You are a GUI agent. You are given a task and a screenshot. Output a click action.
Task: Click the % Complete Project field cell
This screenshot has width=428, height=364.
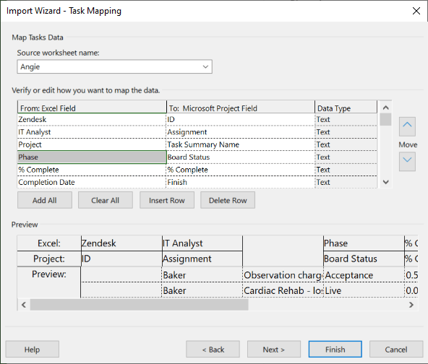pyautogui.click(x=241, y=170)
